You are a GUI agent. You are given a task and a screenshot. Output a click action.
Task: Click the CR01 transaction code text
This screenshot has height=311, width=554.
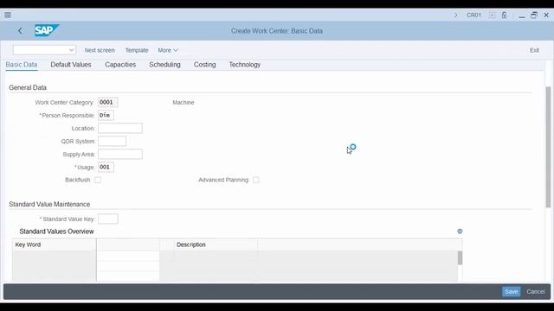pyautogui.click(x=473, y=16)
